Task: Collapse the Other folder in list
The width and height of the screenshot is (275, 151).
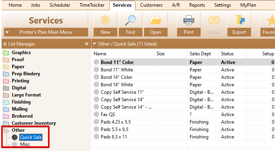Action: pos(6,130)
